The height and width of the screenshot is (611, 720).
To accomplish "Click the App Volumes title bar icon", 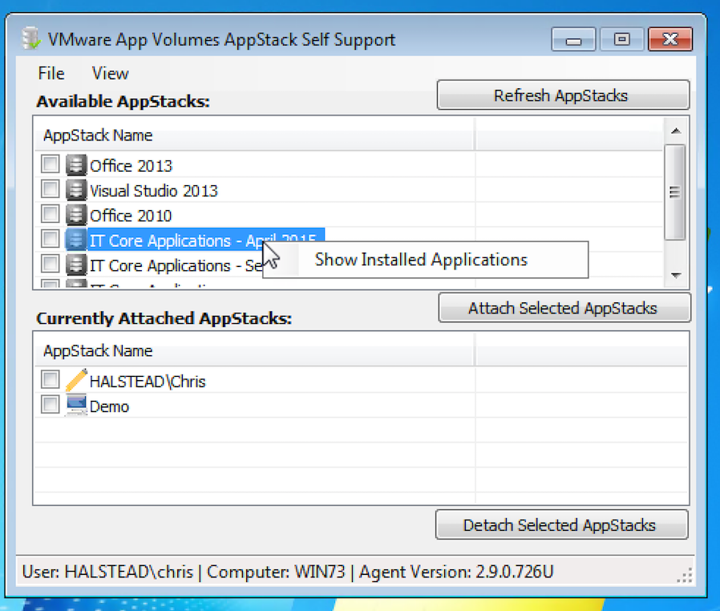I will pos(32,38).
